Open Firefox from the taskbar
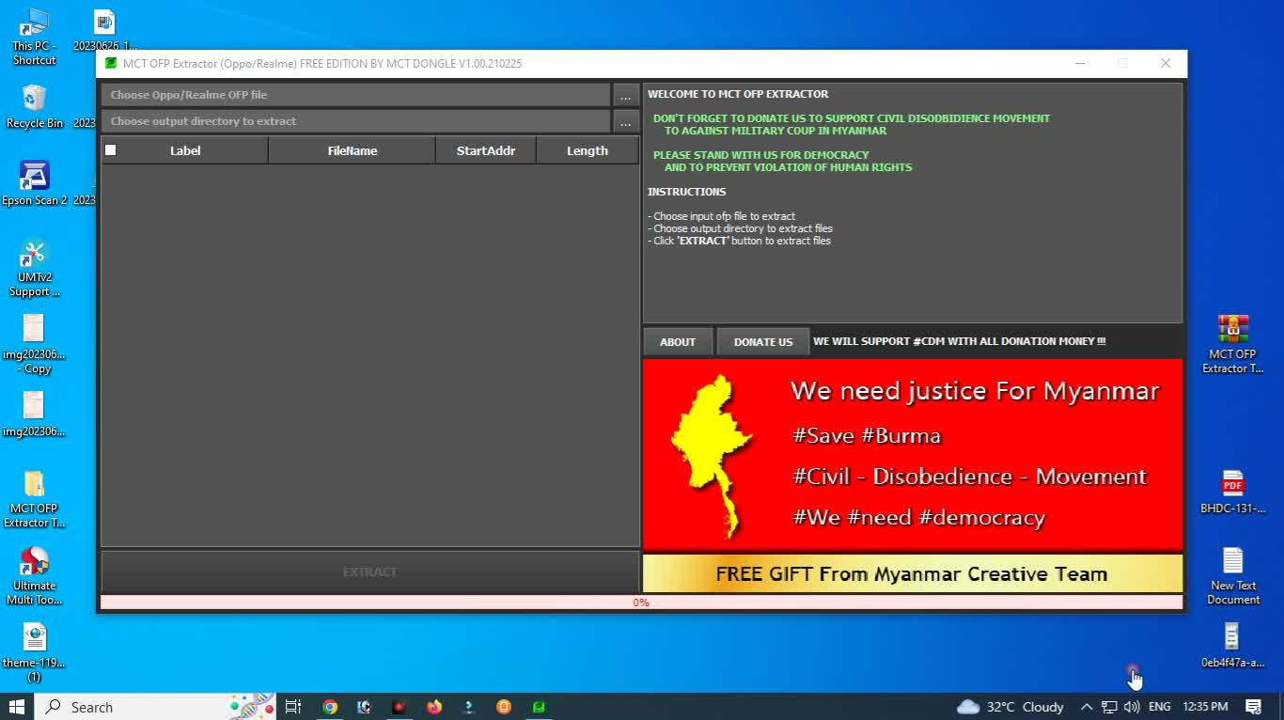Screen dimensions: 1284x720 tap(433, 707)
